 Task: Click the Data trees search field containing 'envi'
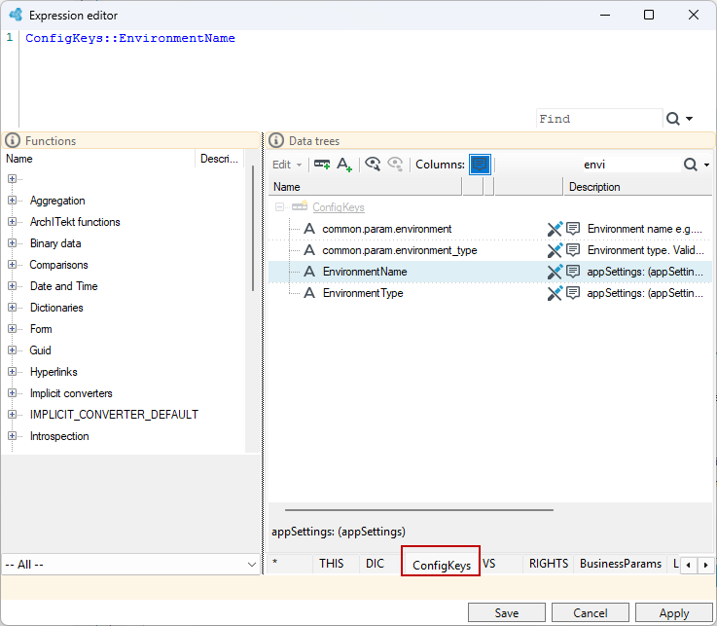pyautogui.click(x=631, y=165)
